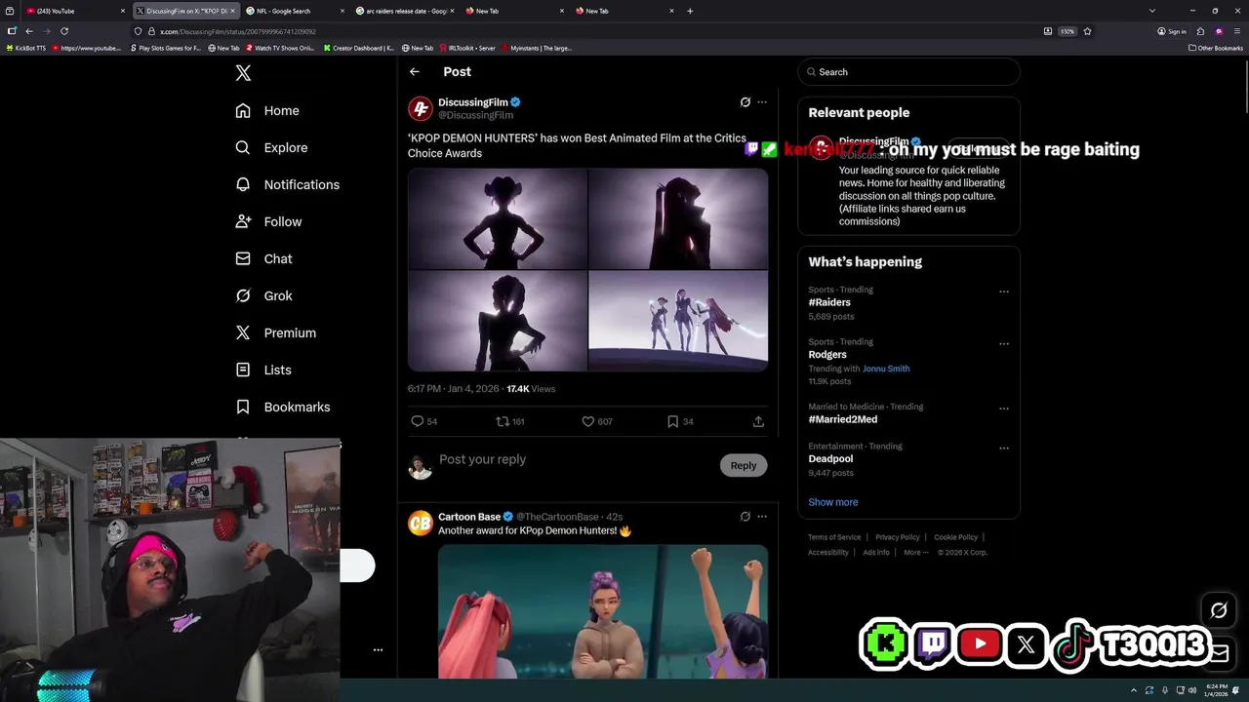Open the DiscussingFilm display name link

click(x=473, y=102)
